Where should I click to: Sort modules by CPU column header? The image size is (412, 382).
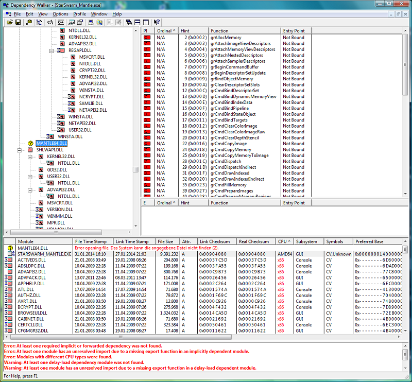coord(285,241)
